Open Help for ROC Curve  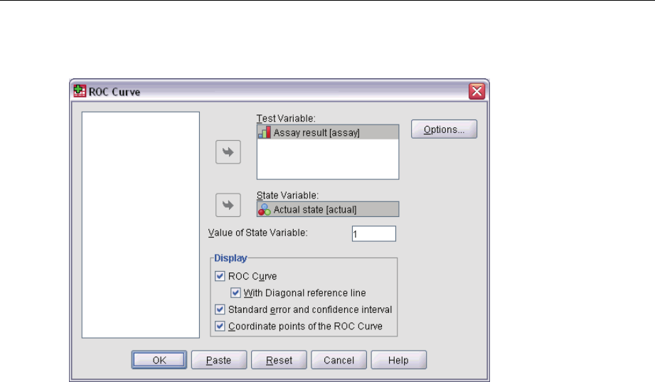coord(398,360)
